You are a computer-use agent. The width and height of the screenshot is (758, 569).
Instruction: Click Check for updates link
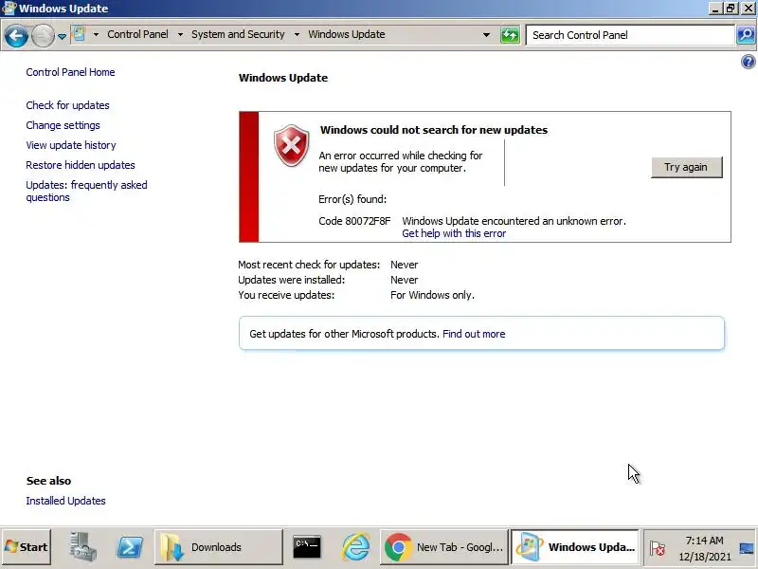(x=67, y=105)
